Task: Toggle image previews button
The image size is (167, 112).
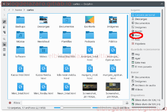Action: [4, 44]
